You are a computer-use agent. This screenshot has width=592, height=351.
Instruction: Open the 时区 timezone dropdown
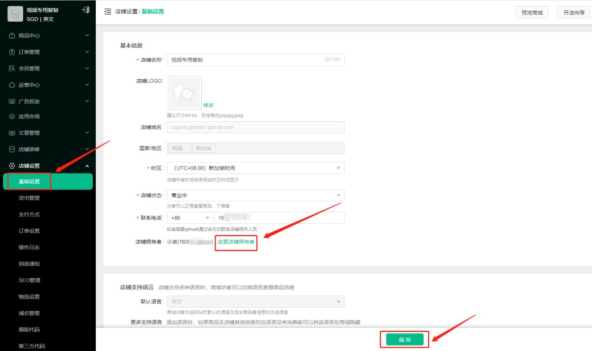pos(256,168)
